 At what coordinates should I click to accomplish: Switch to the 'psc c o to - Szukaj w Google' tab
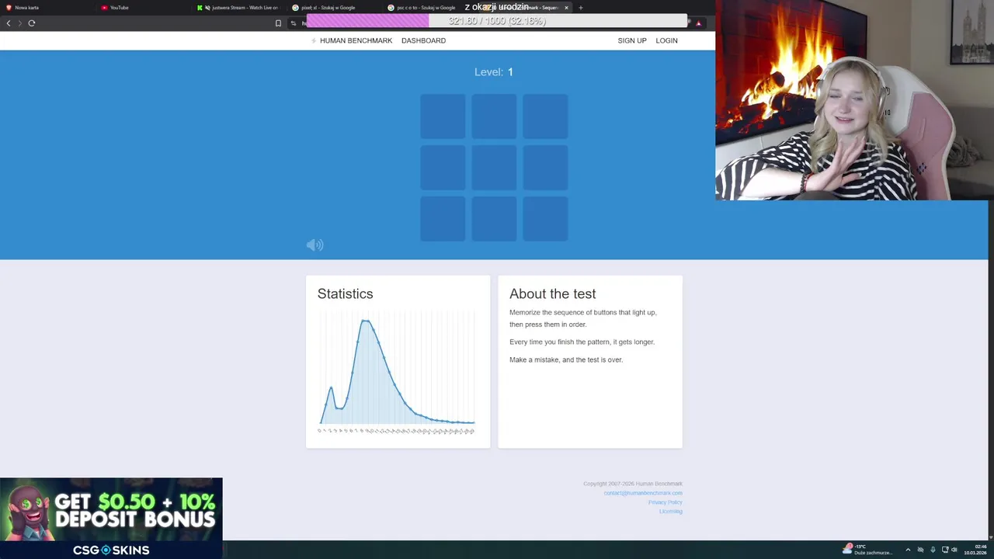click(430, 8)
